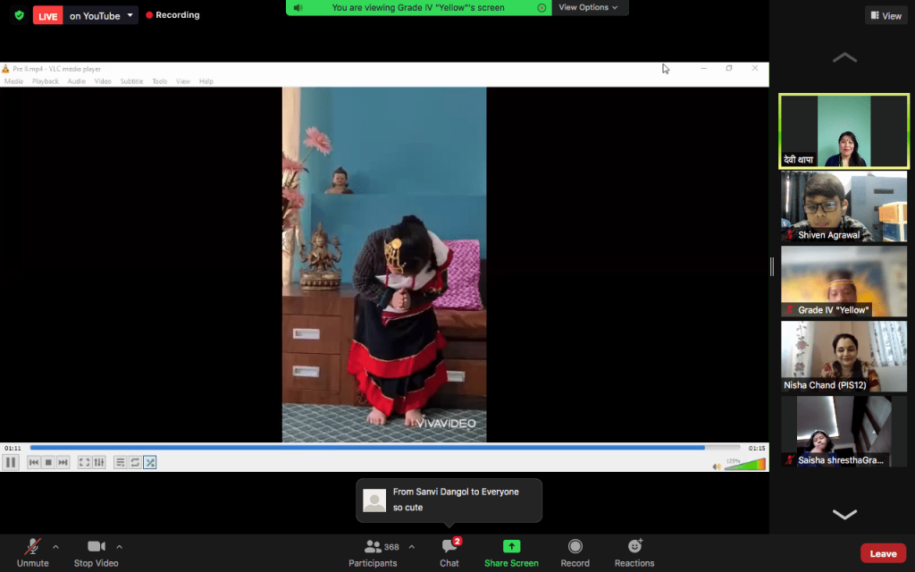The height and width of the screenshot is (572, 915).
Task: Expand audio options arrow beside Unmute
Action: coord(55,547)
